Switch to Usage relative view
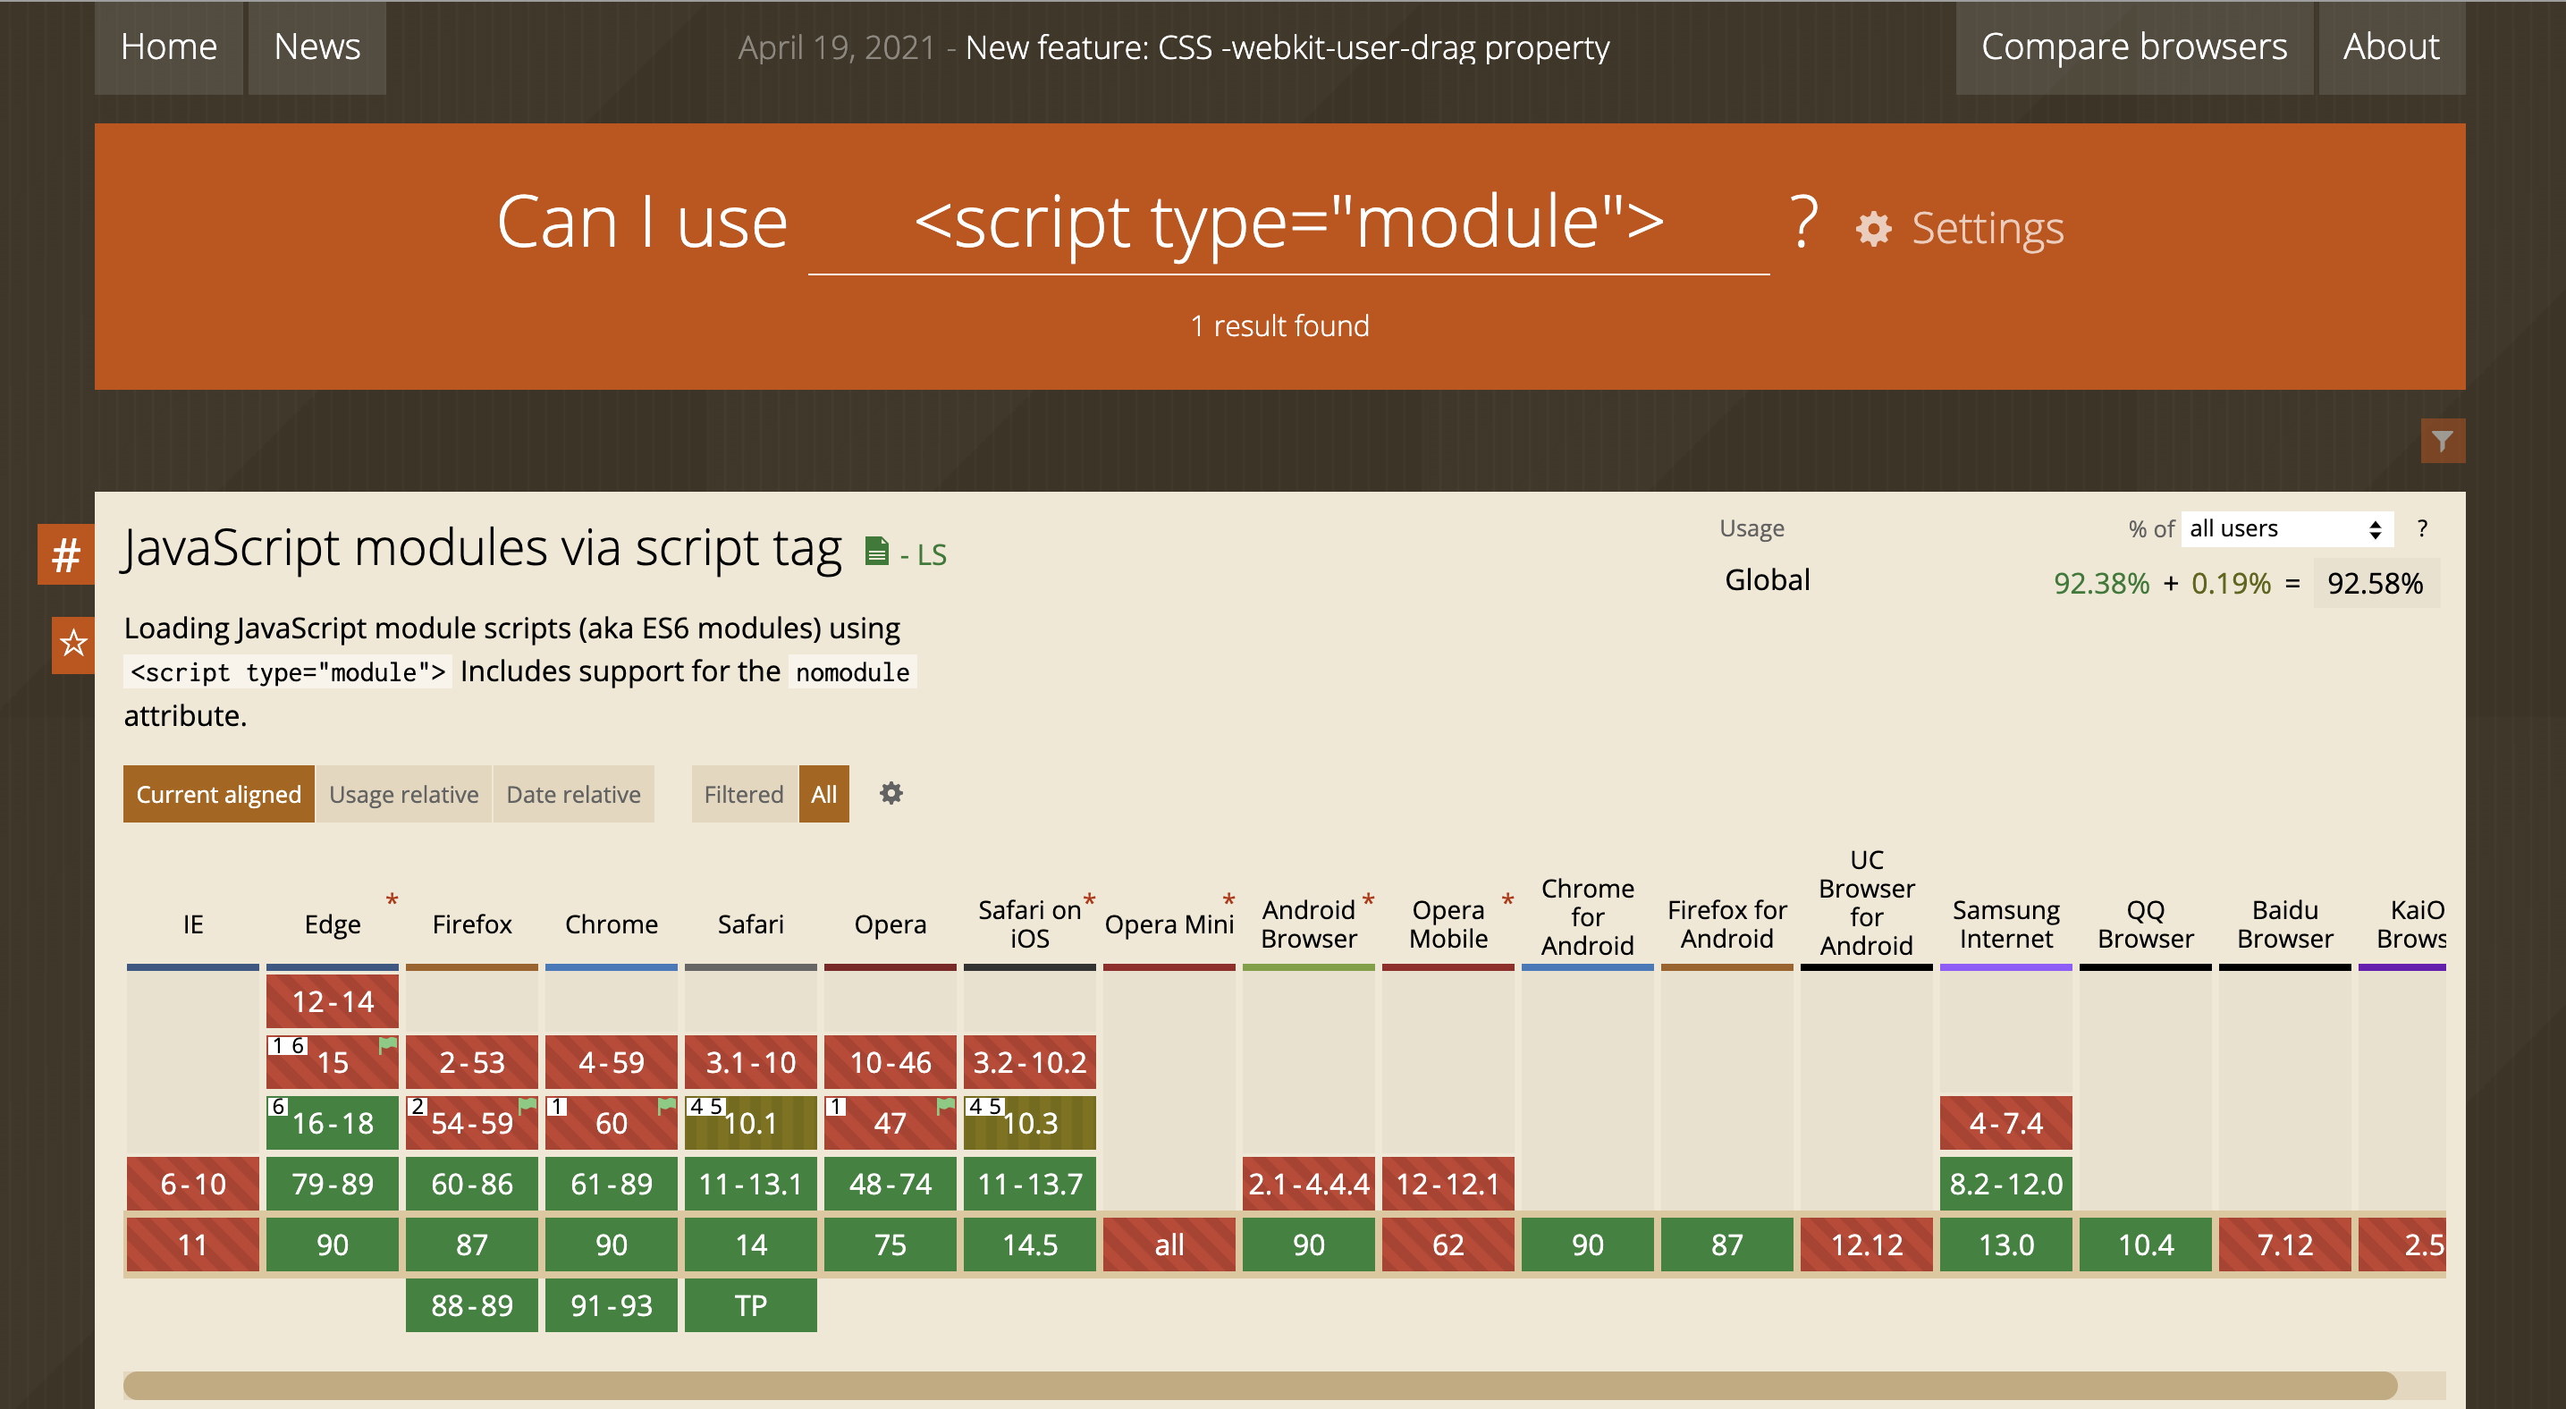 403,794
